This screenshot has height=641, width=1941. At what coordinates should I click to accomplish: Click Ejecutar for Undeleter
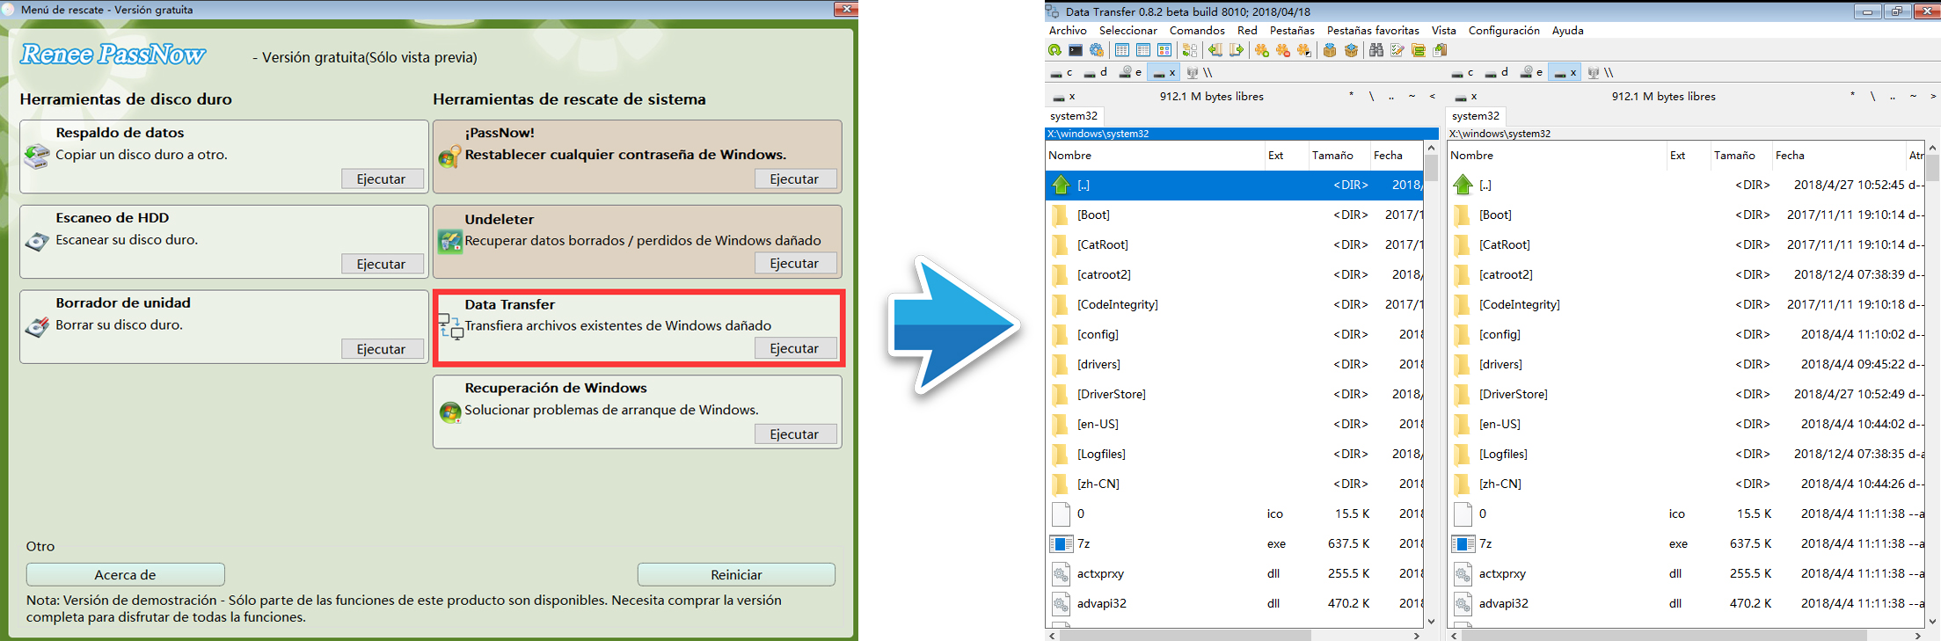794,263
